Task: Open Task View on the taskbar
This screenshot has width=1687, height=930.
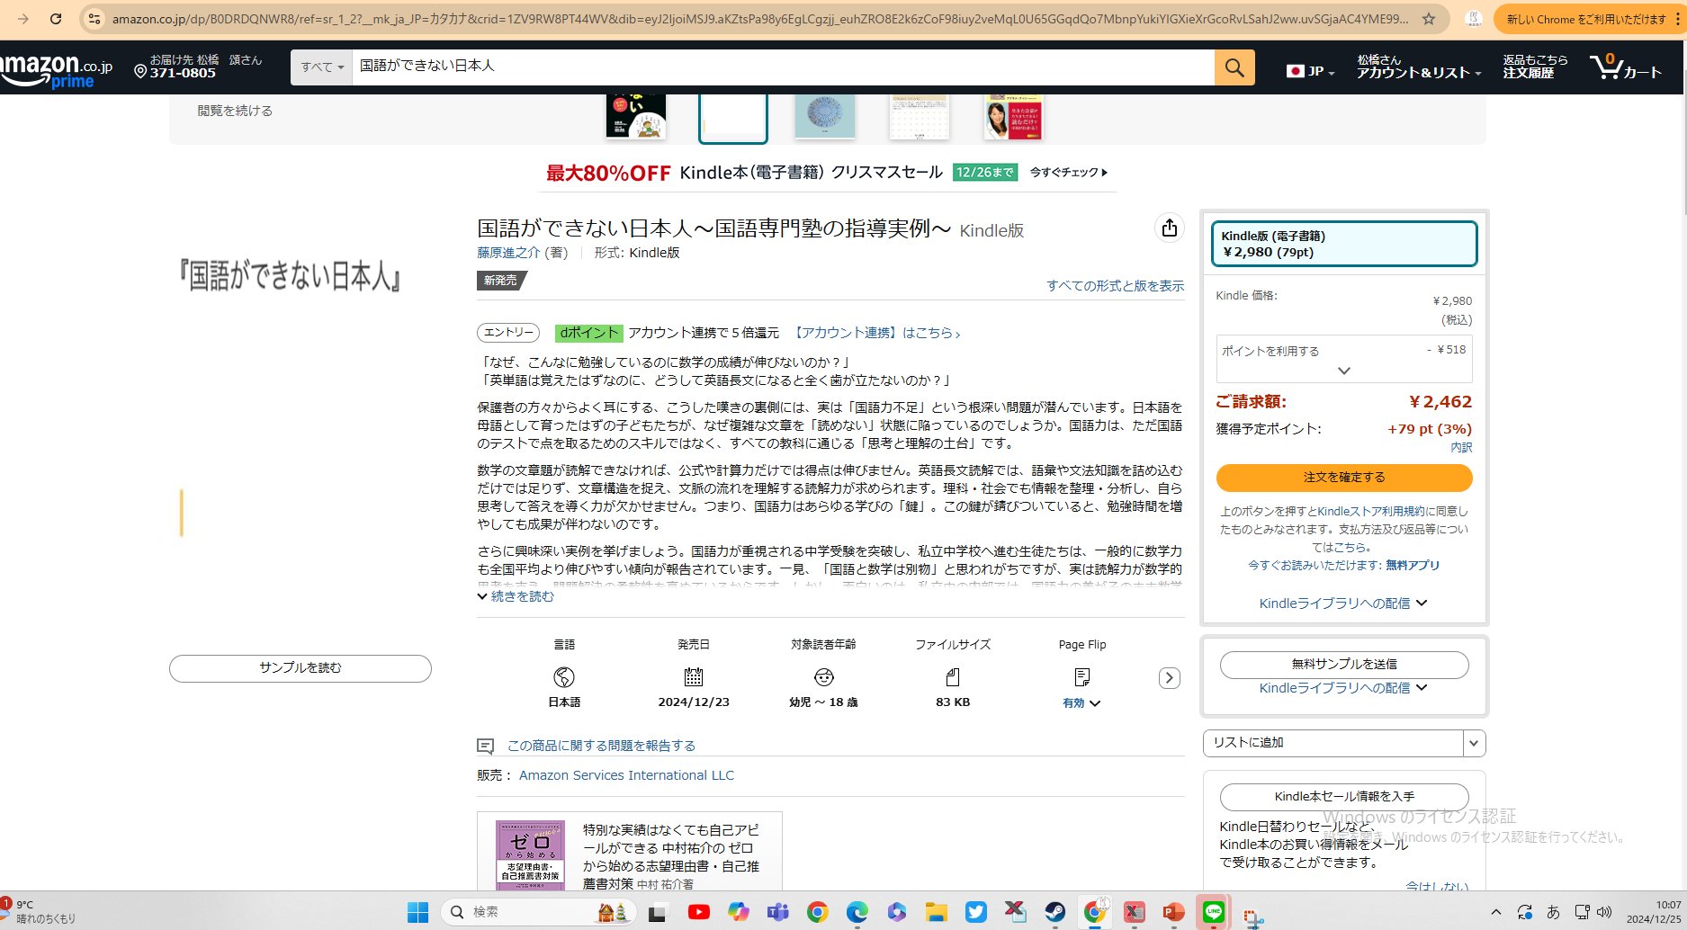Action: click(x=658, y=913)
